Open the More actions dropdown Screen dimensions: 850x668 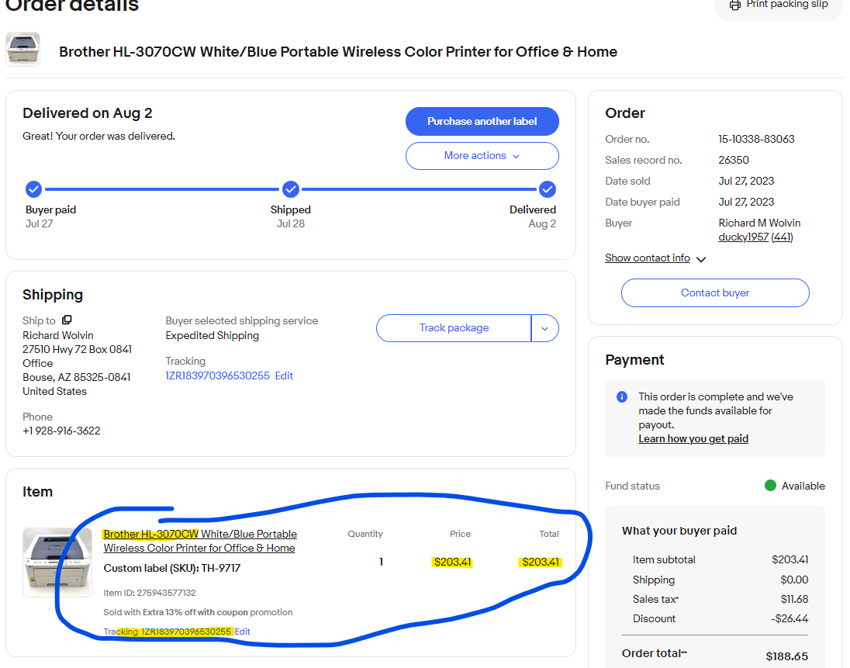tap(482, 156)
